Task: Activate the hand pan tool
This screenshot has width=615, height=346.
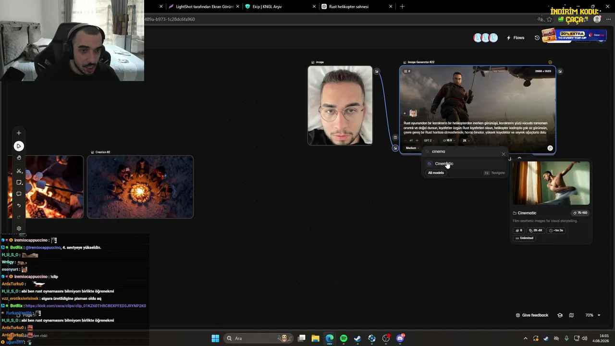Action: [x=19, y=158]
